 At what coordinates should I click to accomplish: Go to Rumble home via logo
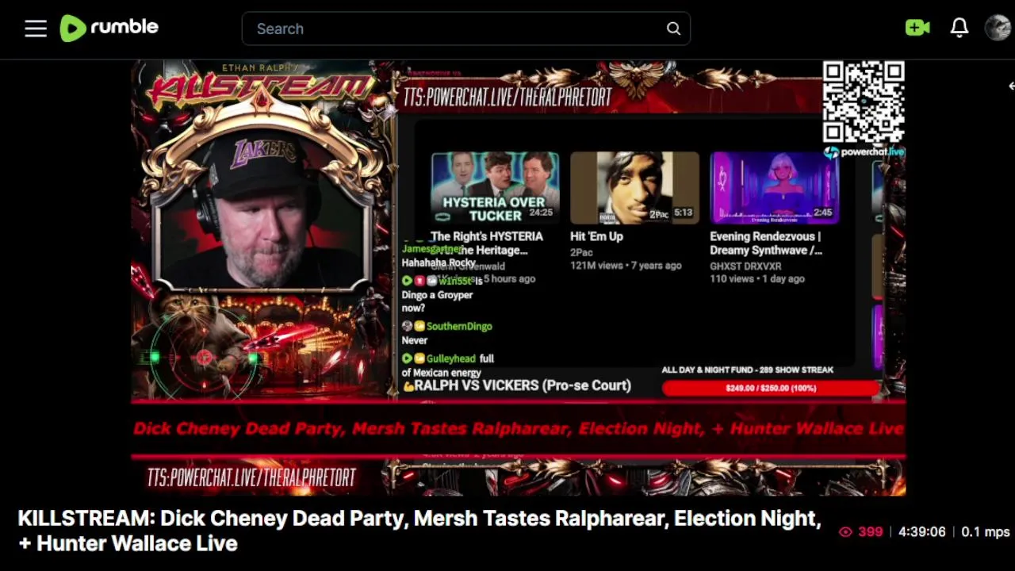pyautogui.click(x=109, y=28)
